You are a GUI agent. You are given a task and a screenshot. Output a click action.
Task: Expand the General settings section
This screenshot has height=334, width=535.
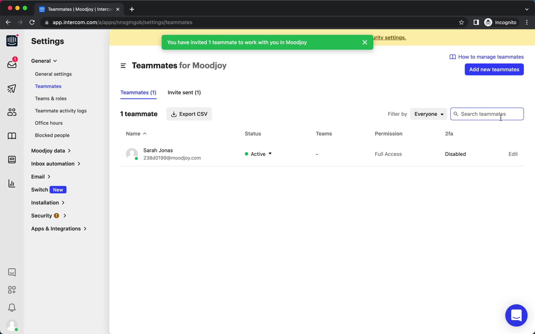[44, 60]
